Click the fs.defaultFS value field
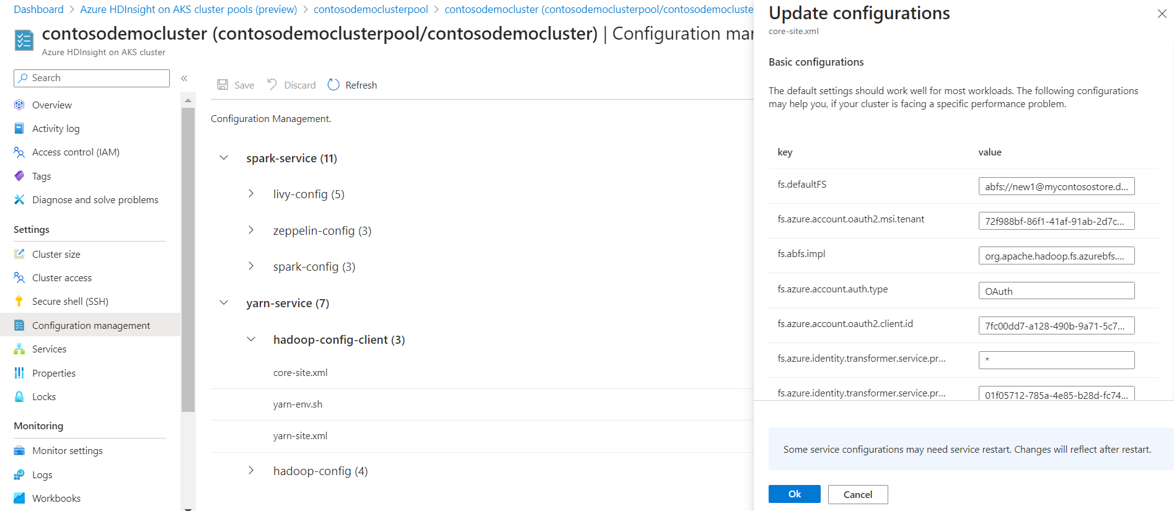This screenshot has height=511, width=1174. click(x=1056, y=186)
